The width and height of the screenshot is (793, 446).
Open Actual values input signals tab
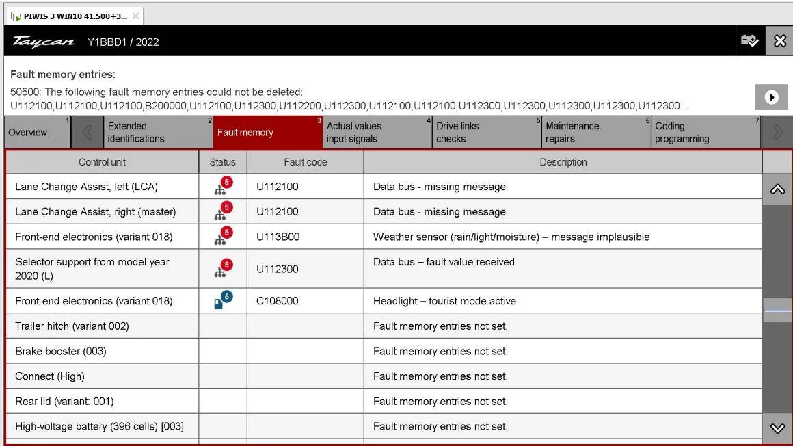[x=377, y=132]
